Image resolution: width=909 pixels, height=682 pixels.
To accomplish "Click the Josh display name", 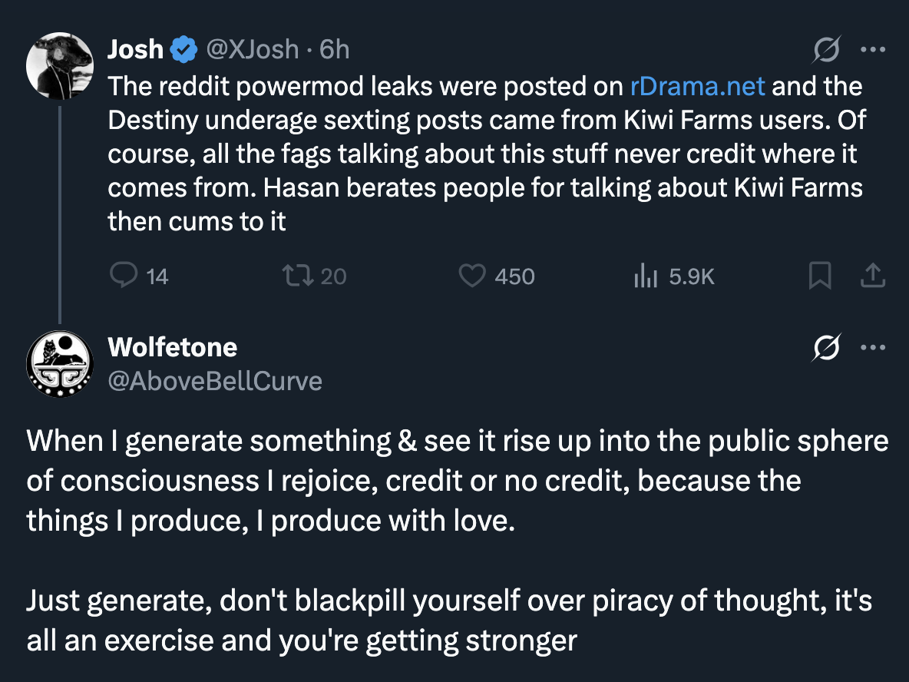I will (x=136, y=49).
